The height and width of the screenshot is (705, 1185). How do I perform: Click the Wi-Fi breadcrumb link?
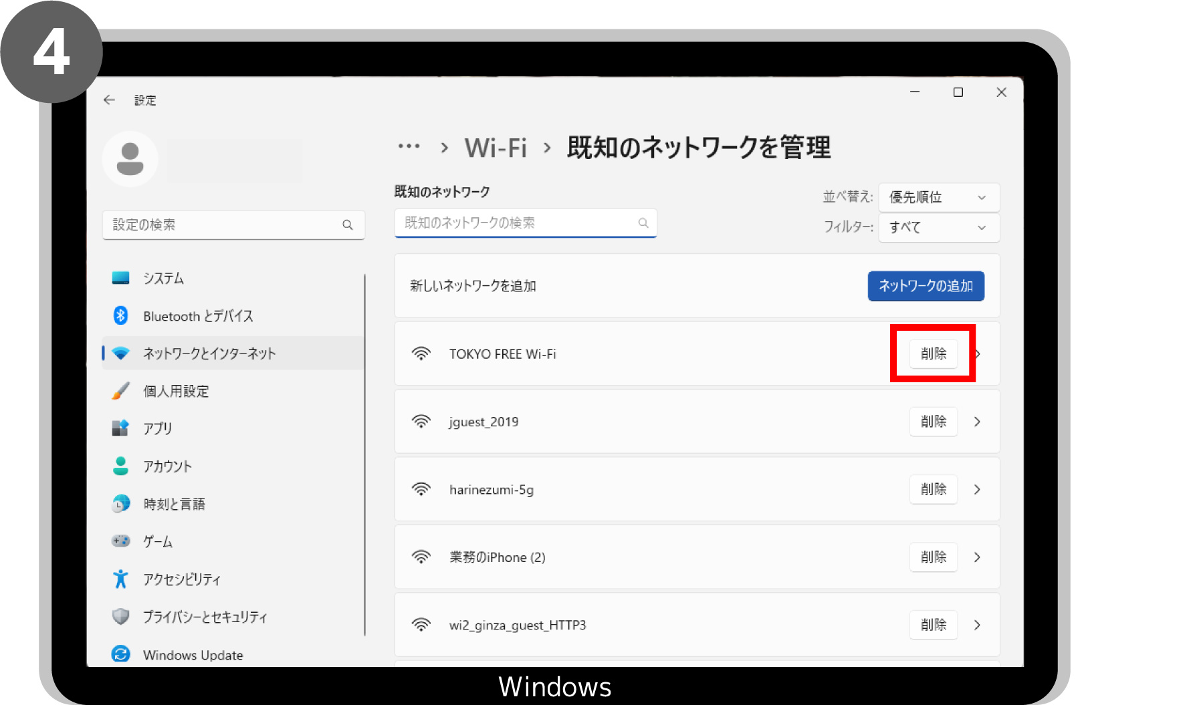[496, 148]
